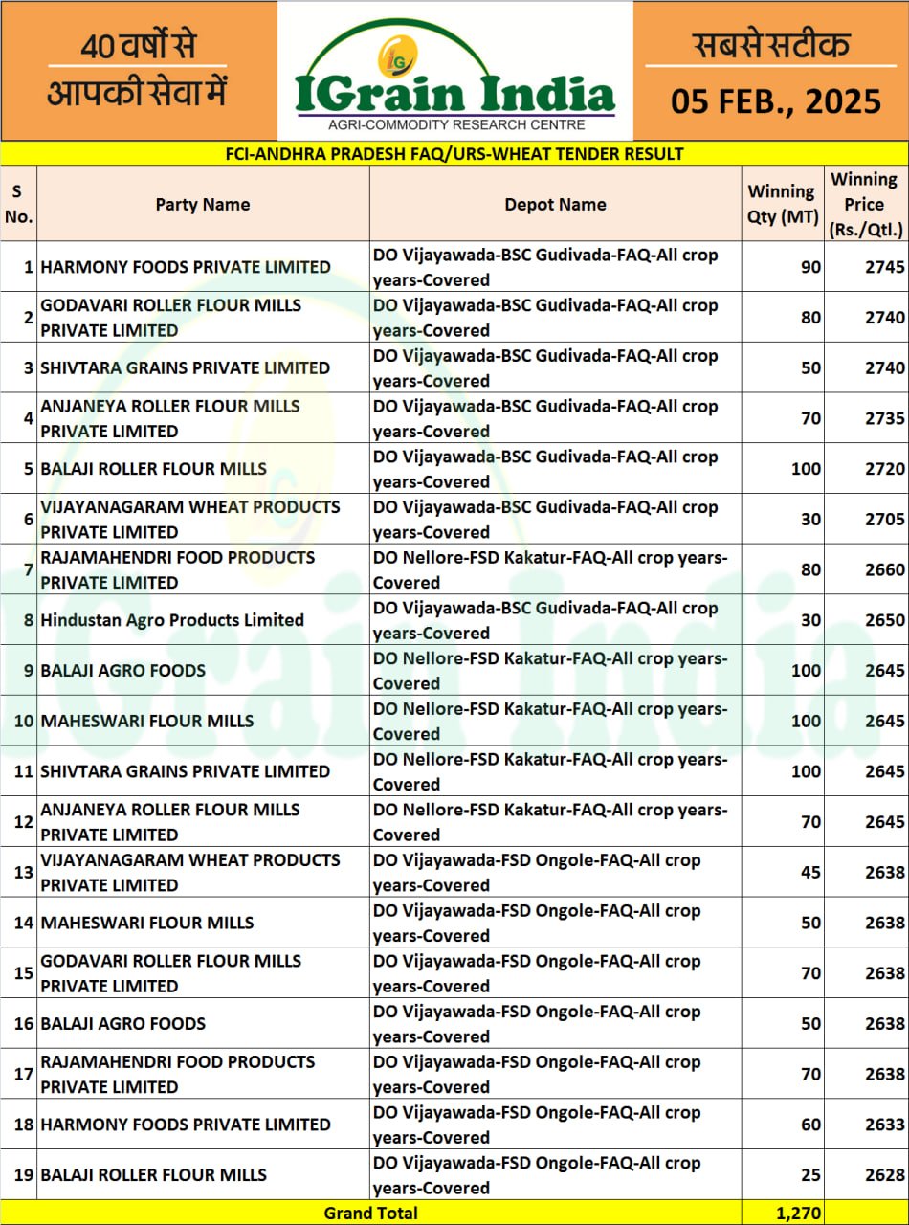Click the 'Winning Price (Rs./Qtl.)' header

click(864, 204)
